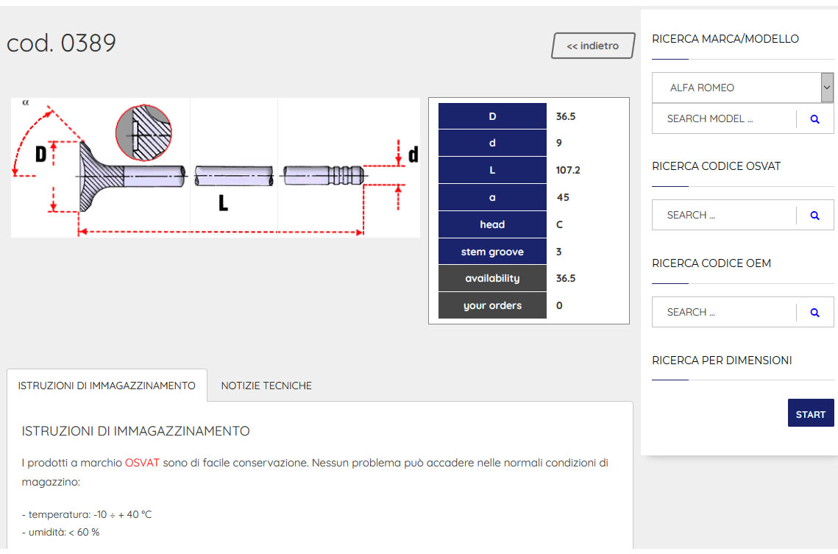The height and width of the screenshot is (554, 838).
Task: Select the head row label in the table
Action: (x=492, y=224)
